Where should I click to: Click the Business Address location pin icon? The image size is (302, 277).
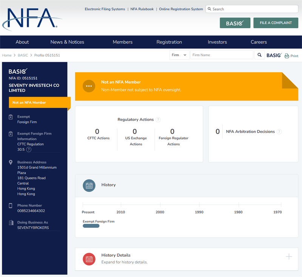(11, 162)
